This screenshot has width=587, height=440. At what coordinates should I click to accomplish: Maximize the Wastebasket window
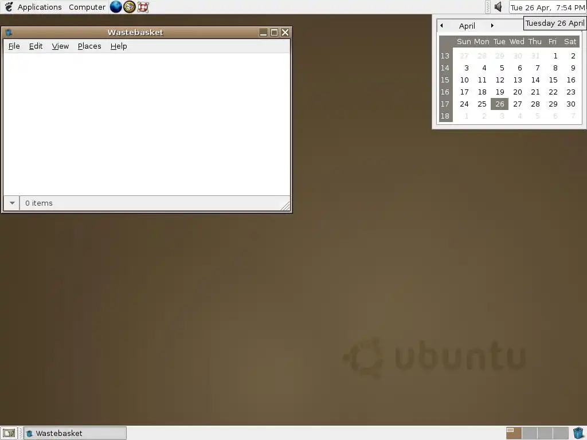(x=275, y=33)
